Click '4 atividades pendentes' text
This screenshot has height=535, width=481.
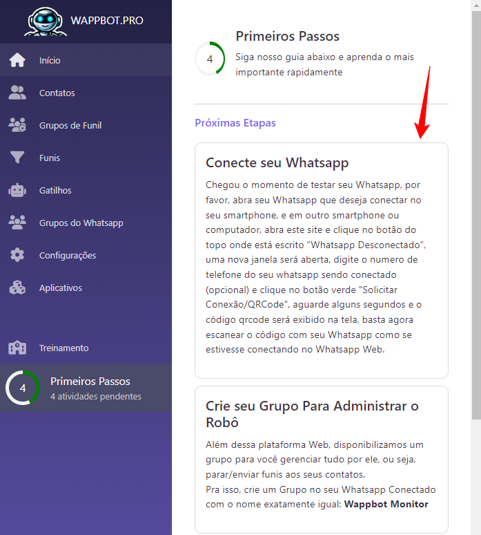(96, 396)
